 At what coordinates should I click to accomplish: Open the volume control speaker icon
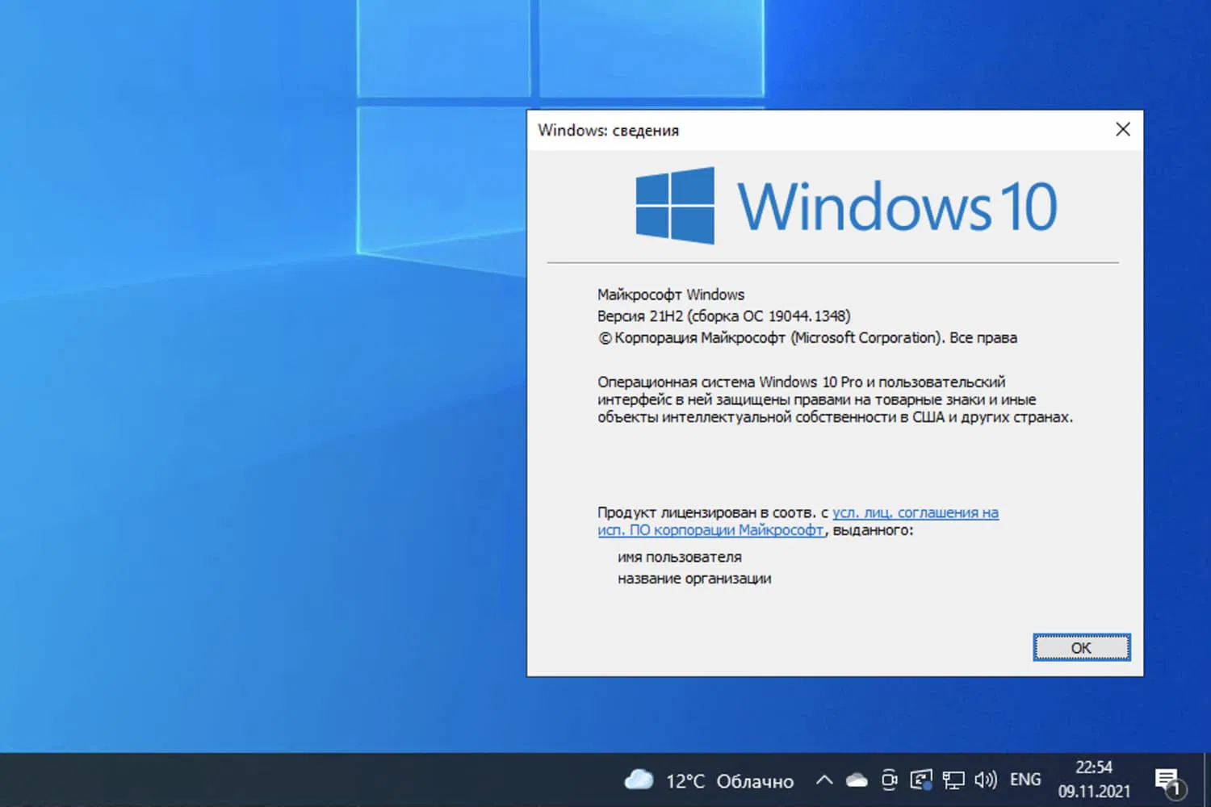[x=986, y=780]
